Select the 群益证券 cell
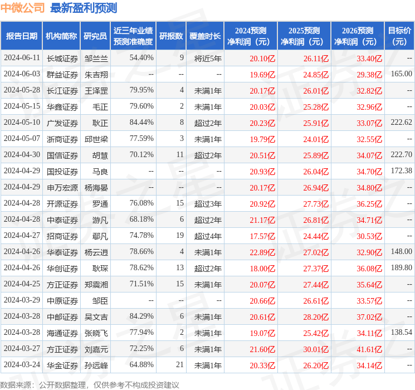This screenshot has height=390, width=415. (x=62, y=75)
